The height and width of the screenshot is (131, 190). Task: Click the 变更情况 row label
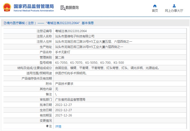tap(46, 121)
